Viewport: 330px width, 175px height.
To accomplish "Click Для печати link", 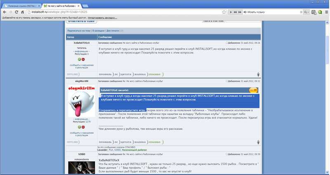I will (113, 31).
